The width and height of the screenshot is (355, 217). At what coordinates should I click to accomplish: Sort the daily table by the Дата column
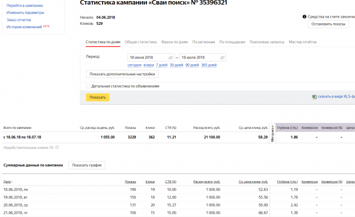[x=8, y=182]
